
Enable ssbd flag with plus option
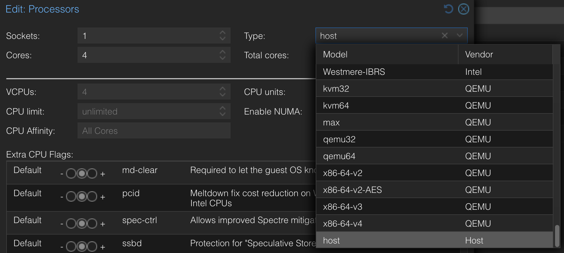tap(92, 247)
